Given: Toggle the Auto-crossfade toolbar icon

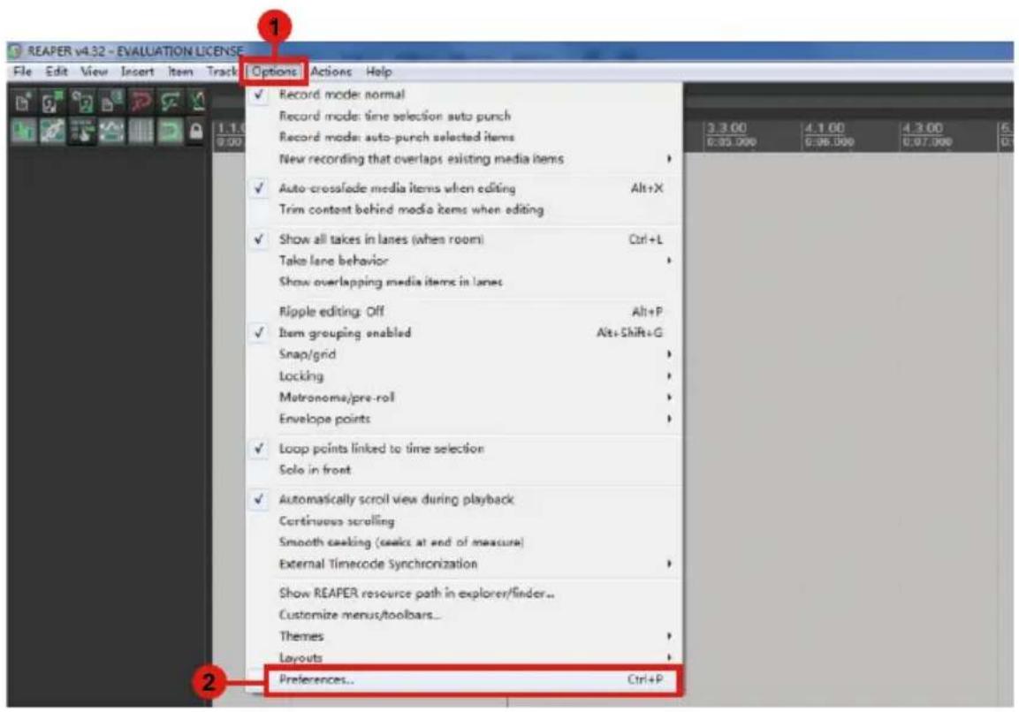Looking at the screenshot, I should [23, 132].
